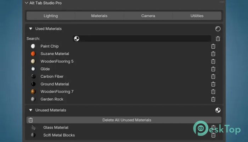
Task: Select the WoodenFlooring 5 name
Action: pyautogui.click(x=57, y=61)
